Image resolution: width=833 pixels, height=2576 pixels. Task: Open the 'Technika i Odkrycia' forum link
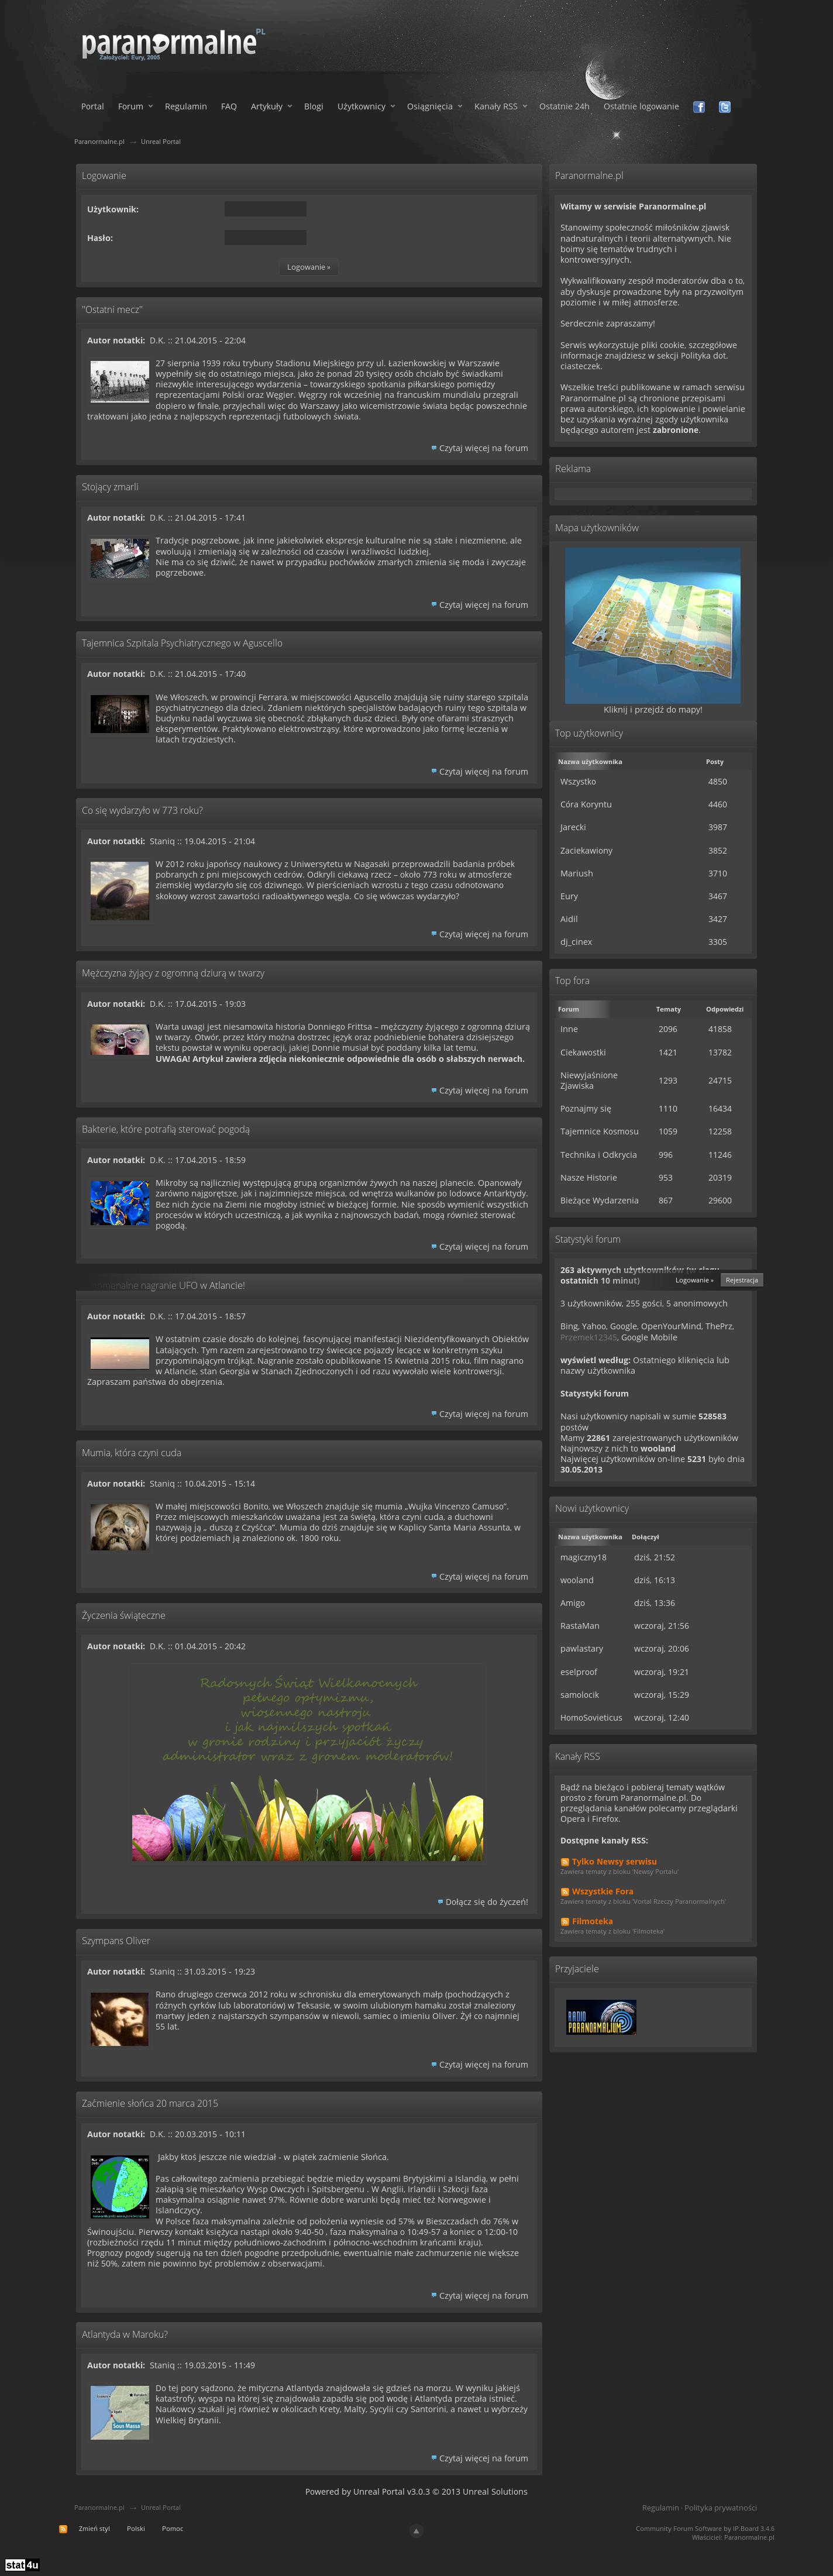click(598, 1154)
